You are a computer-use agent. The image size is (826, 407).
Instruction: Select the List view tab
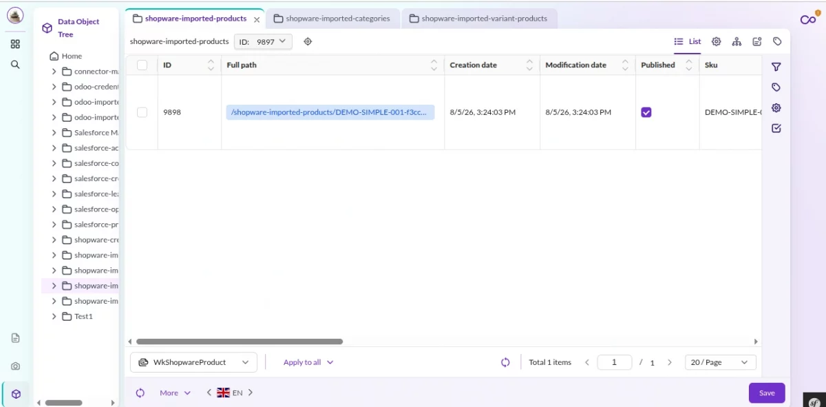point(688,41)
